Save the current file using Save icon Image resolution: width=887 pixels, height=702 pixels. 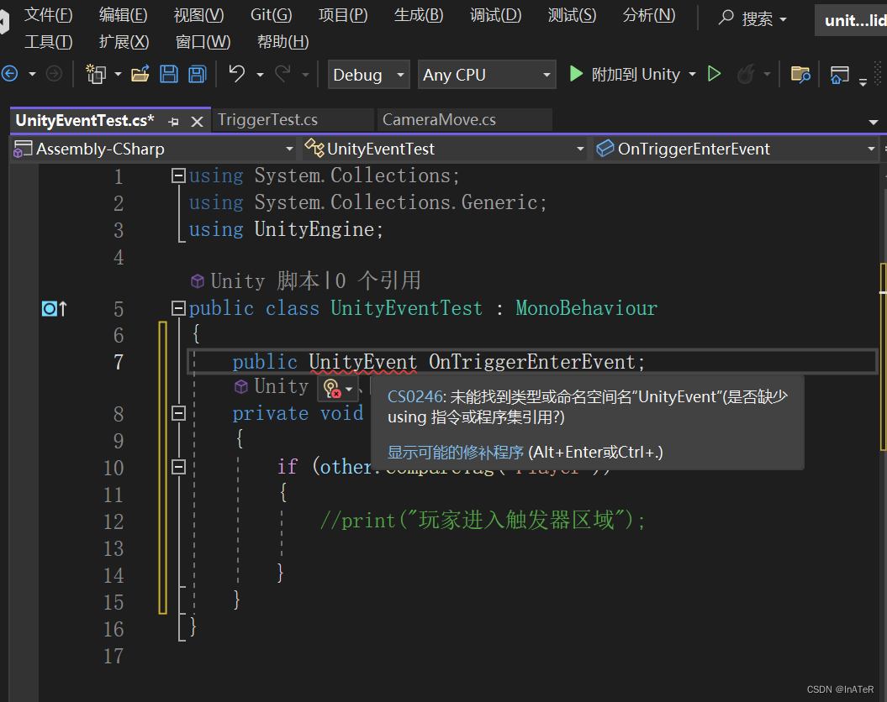coord(169,74)
